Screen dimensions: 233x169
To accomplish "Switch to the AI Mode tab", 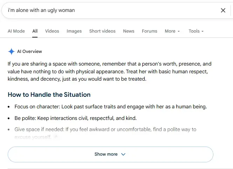I will coord(16,31).
